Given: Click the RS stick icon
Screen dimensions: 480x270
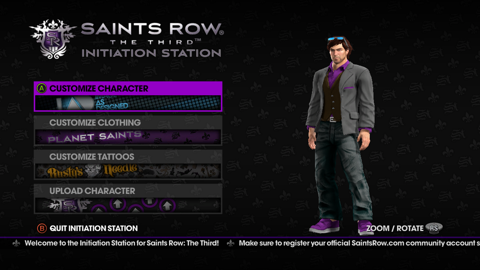Looking at the screenshot, I should point(434,228).
